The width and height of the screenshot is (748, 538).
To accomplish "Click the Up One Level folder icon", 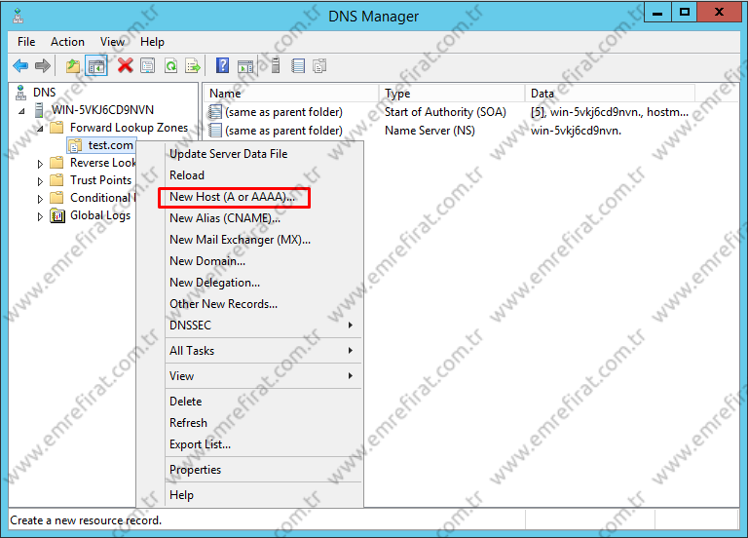I will (73, 66).
